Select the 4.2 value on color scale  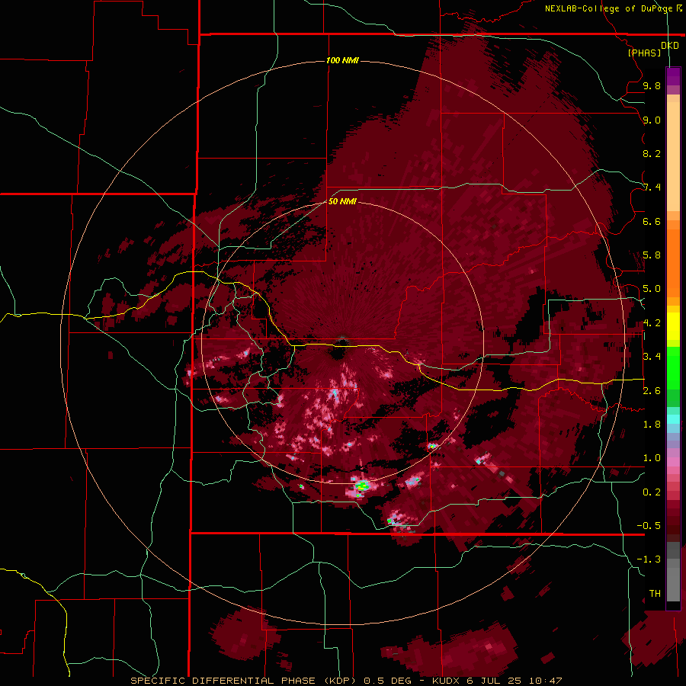[652, 323]
